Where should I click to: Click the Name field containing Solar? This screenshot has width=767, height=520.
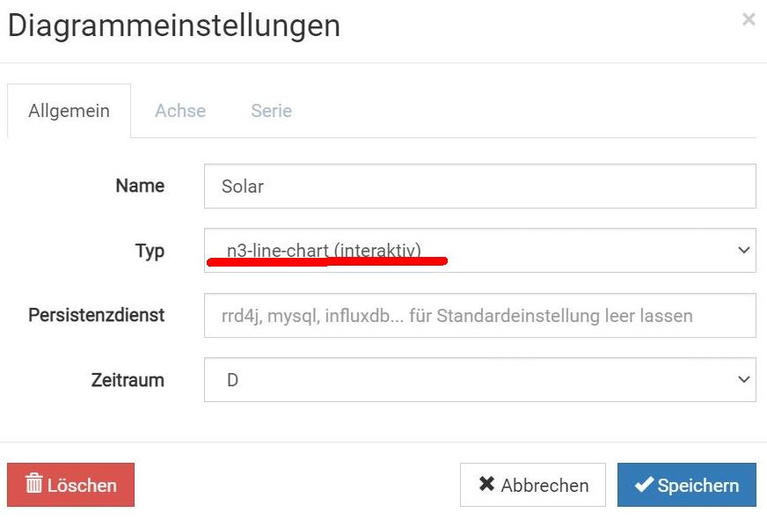coord(479,187)
